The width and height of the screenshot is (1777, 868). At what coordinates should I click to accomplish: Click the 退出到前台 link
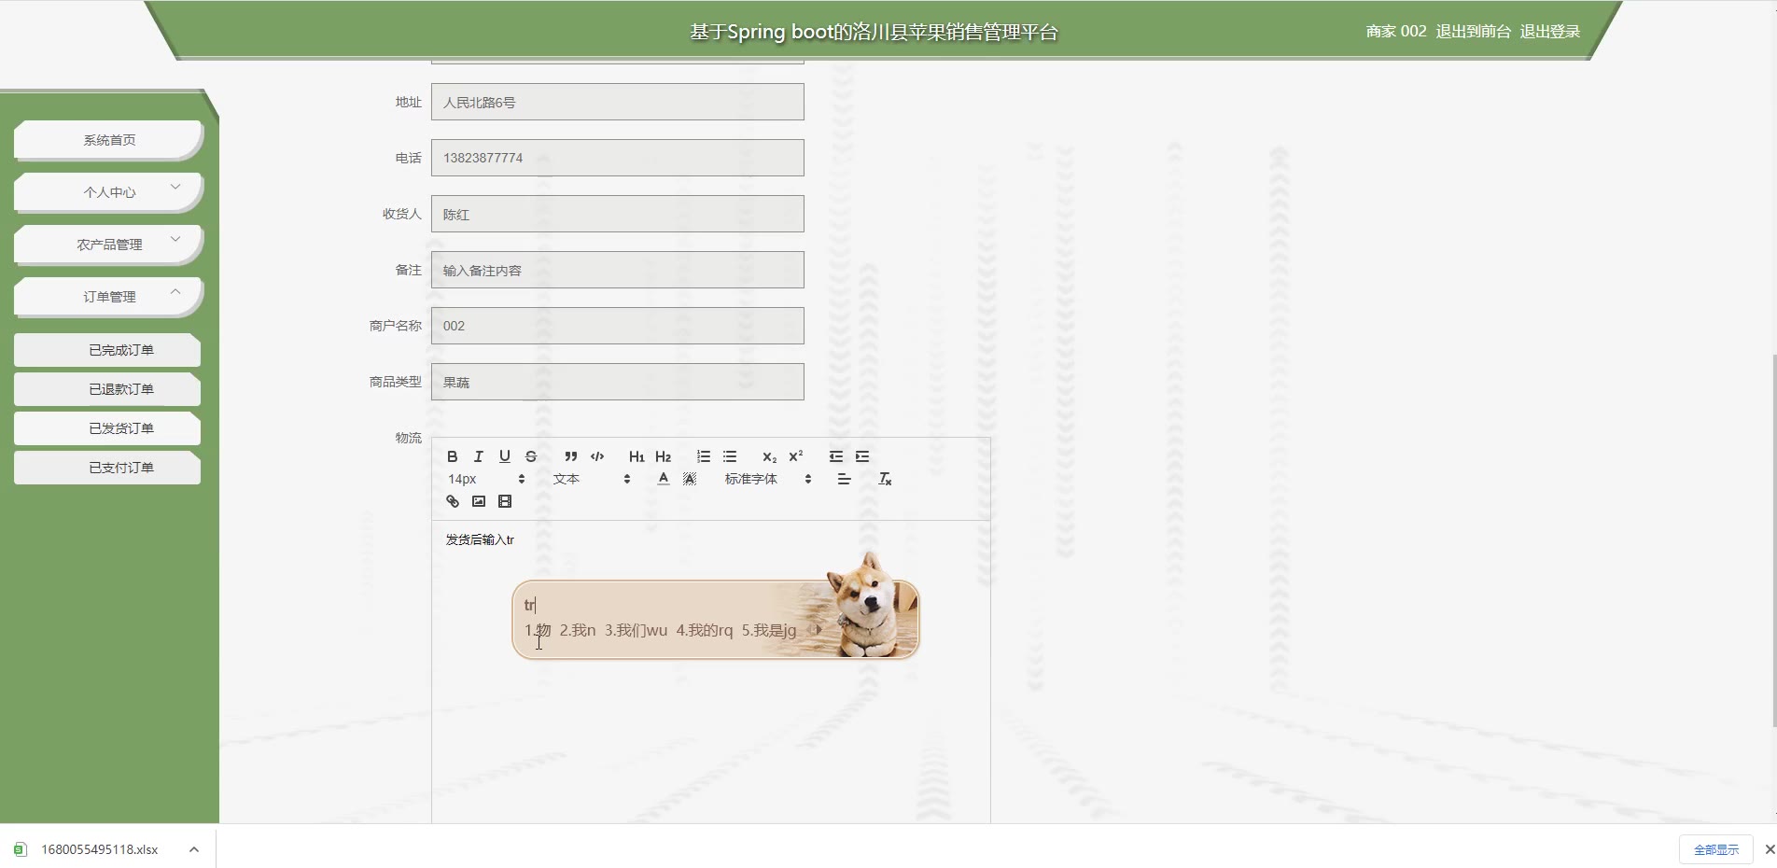tap(1473, 32)
